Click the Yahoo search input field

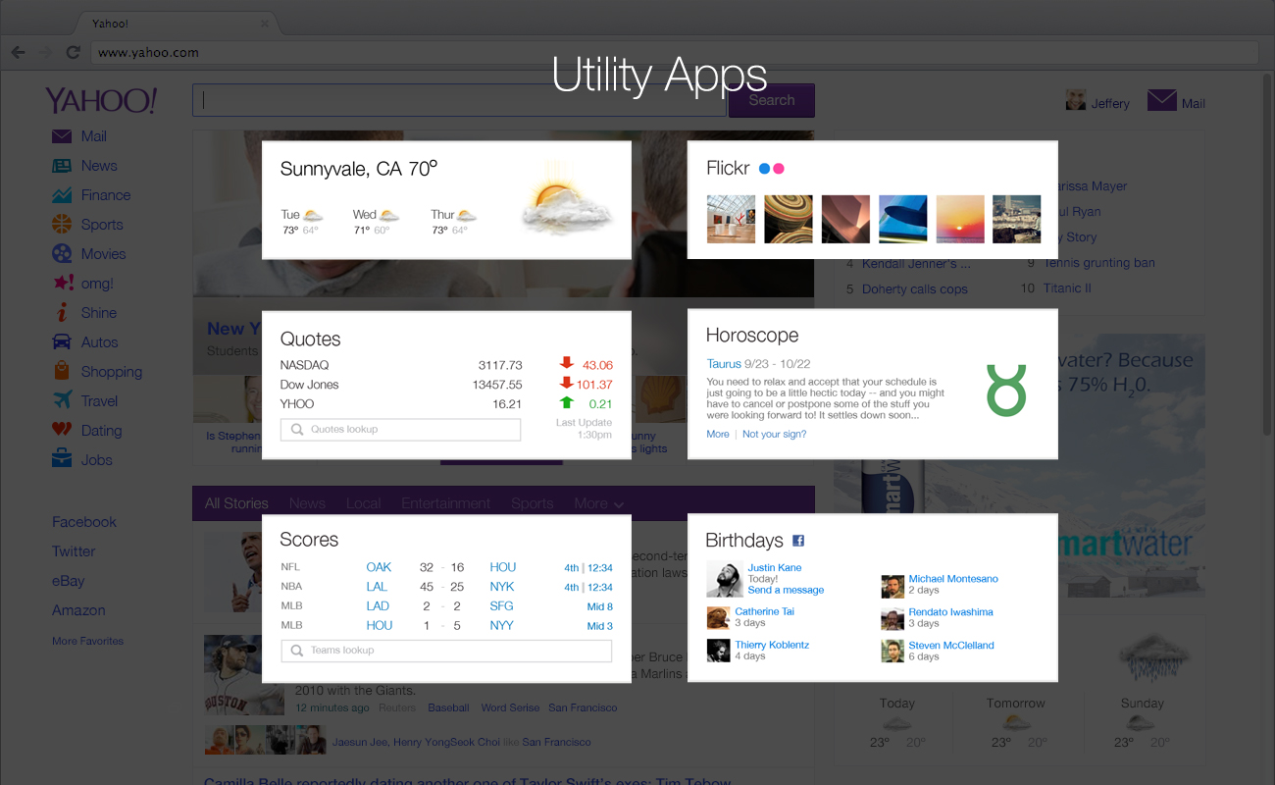pos(460,100)
